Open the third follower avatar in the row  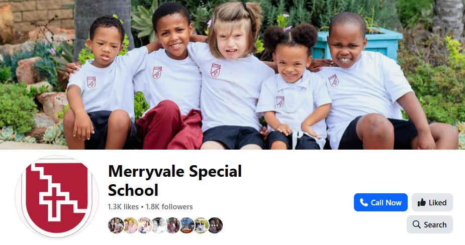[144, 225]
